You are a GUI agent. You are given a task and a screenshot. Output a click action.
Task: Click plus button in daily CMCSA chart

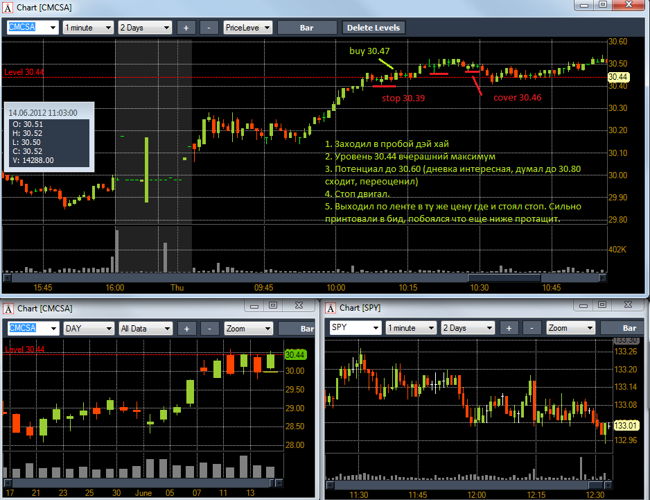pos(187,329)
